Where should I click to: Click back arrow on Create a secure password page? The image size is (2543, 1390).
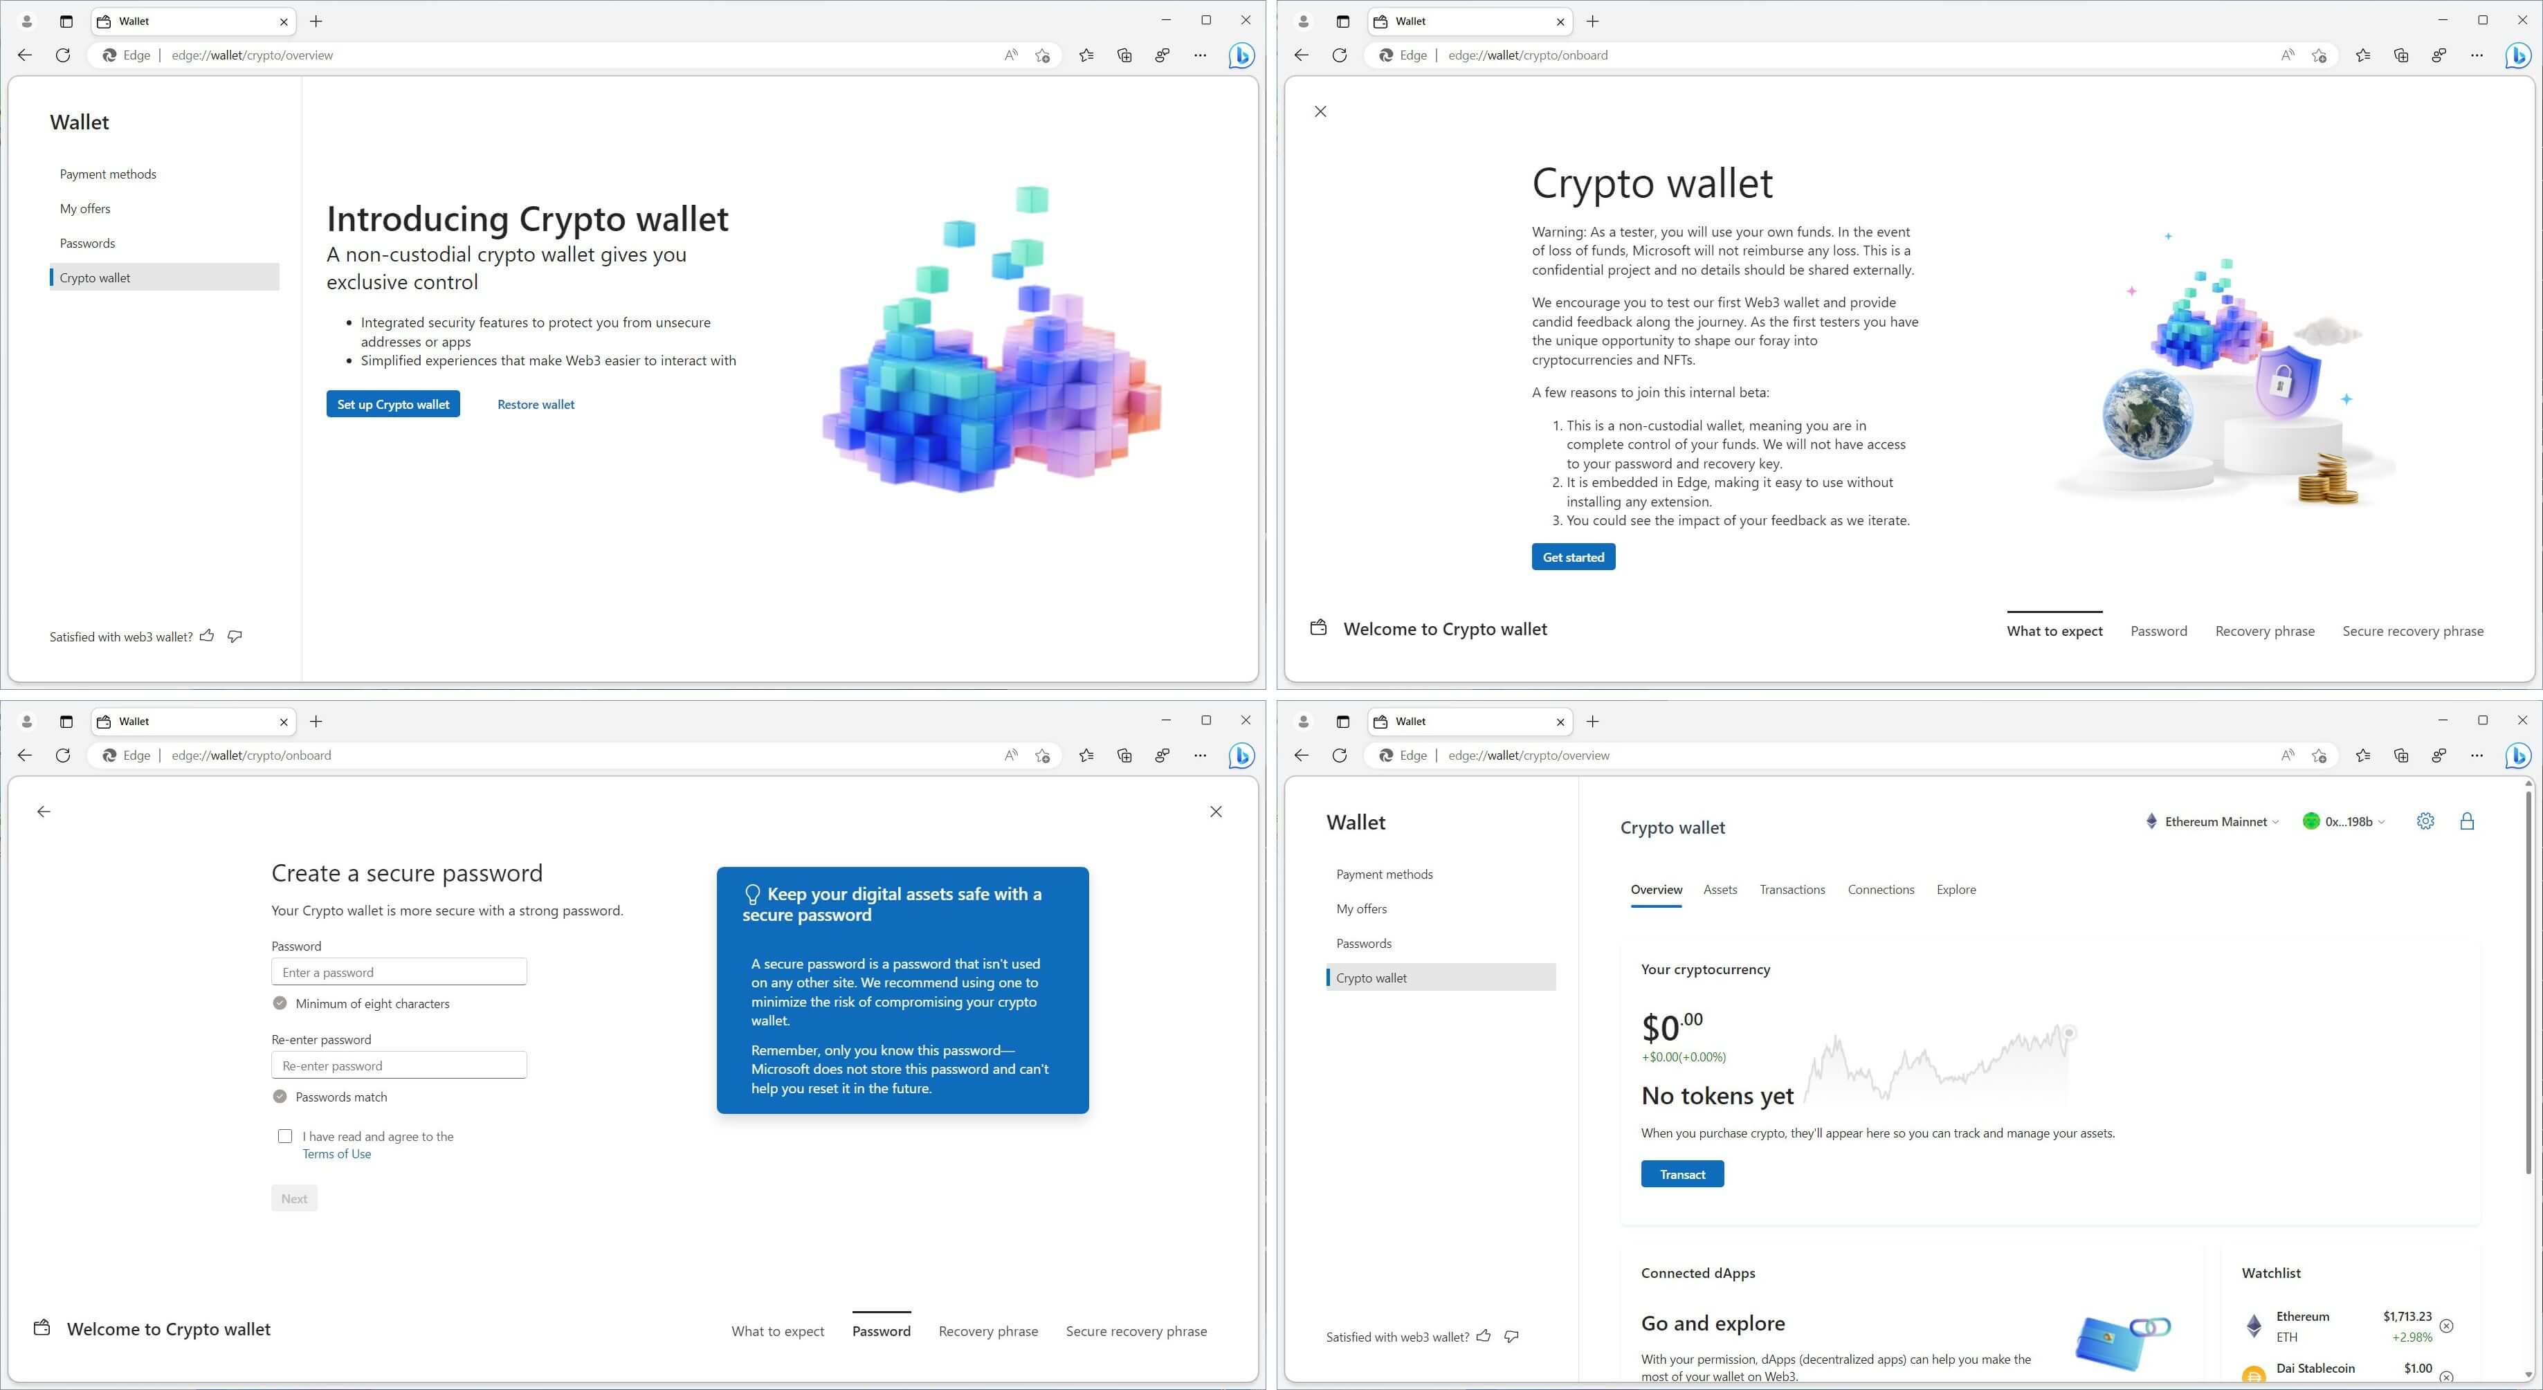coord(44,812)
